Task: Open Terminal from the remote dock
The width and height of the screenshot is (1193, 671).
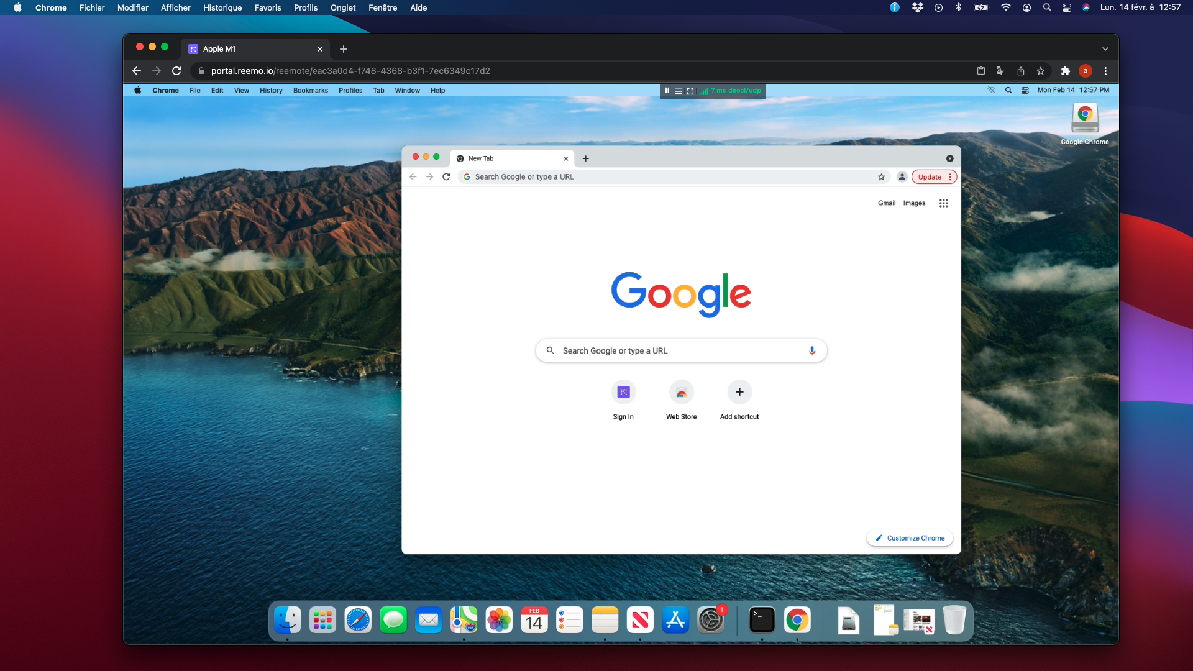Action: pos(762,620)
